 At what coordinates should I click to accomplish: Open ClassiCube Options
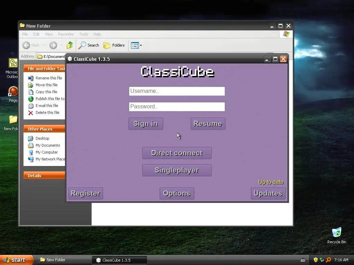click(177, 193)
